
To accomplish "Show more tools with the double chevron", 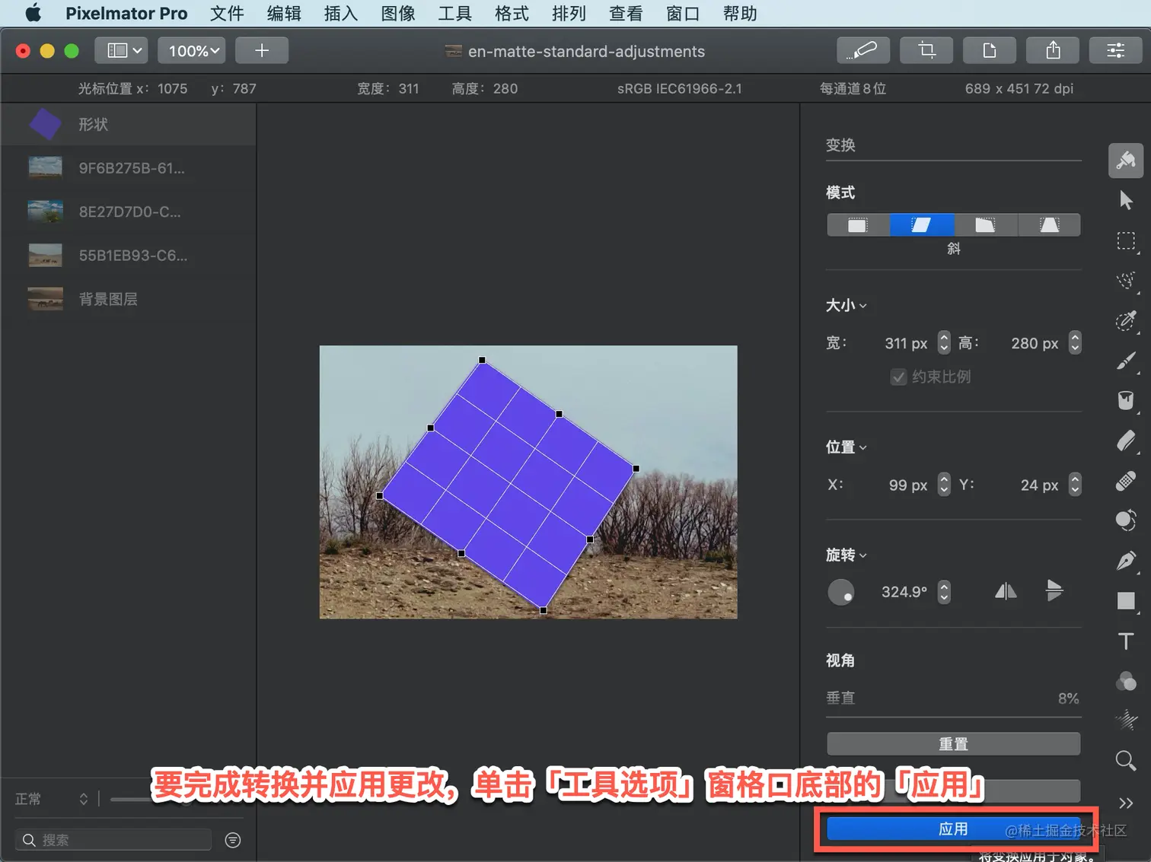I will [x=1126, y=803].
